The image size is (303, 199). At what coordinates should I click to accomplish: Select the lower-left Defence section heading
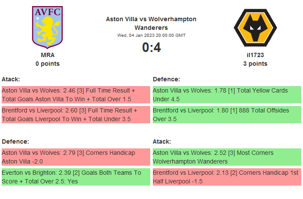click(x=15, y=141)
